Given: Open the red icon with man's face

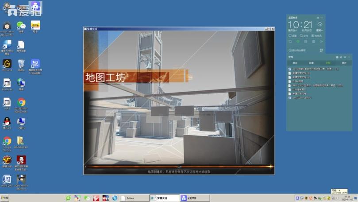Looking at the screenshot, I should click(x=21, y=163).
